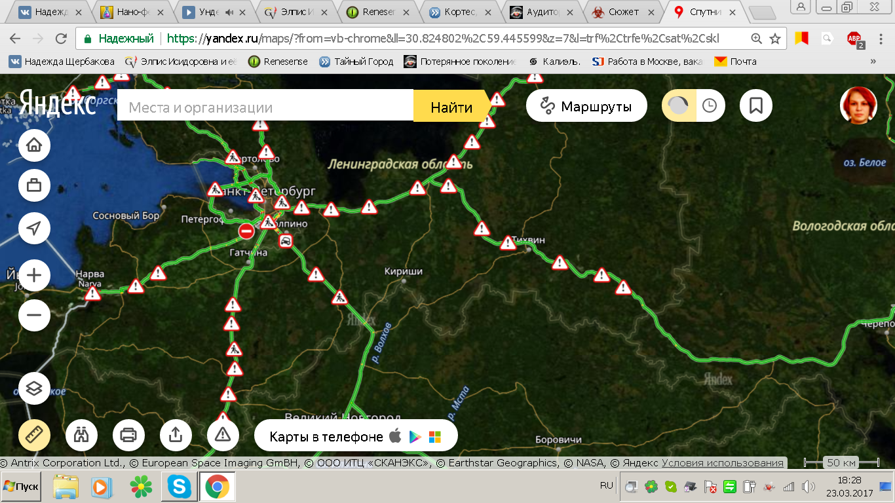Viewport: 895px width, 503px height.
Task: Open a new browser tab
Action: (761, 12)
